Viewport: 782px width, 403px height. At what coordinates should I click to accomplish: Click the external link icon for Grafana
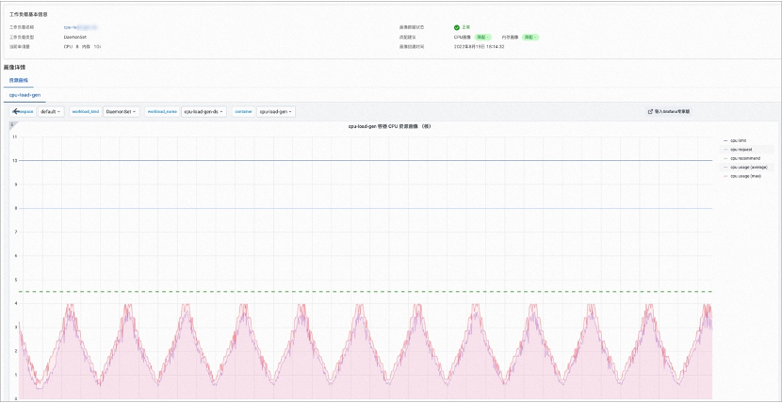[x=650, y=111]
